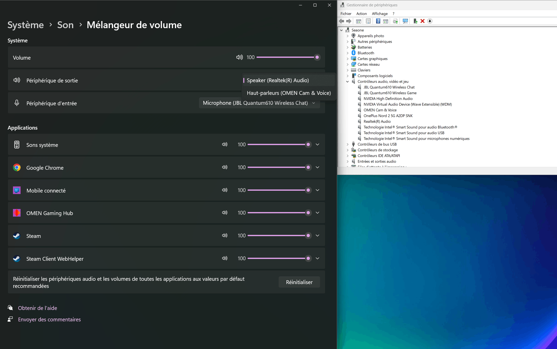Click the Properties toolbar icon in Device Manager

point(368,21)
